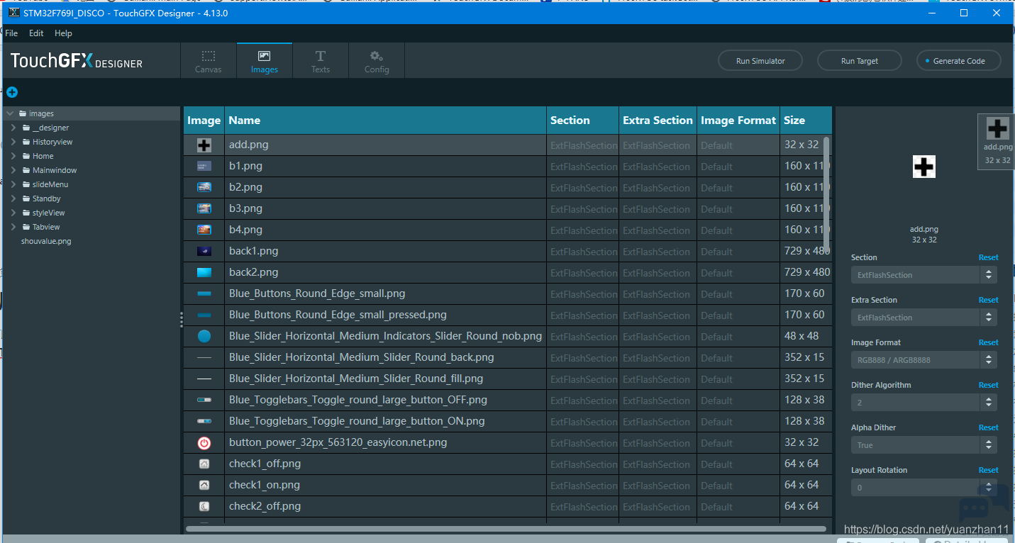This screenshot has width=1015, height=543.
Task: Open the Edit menu
Action: click(36, 33)
